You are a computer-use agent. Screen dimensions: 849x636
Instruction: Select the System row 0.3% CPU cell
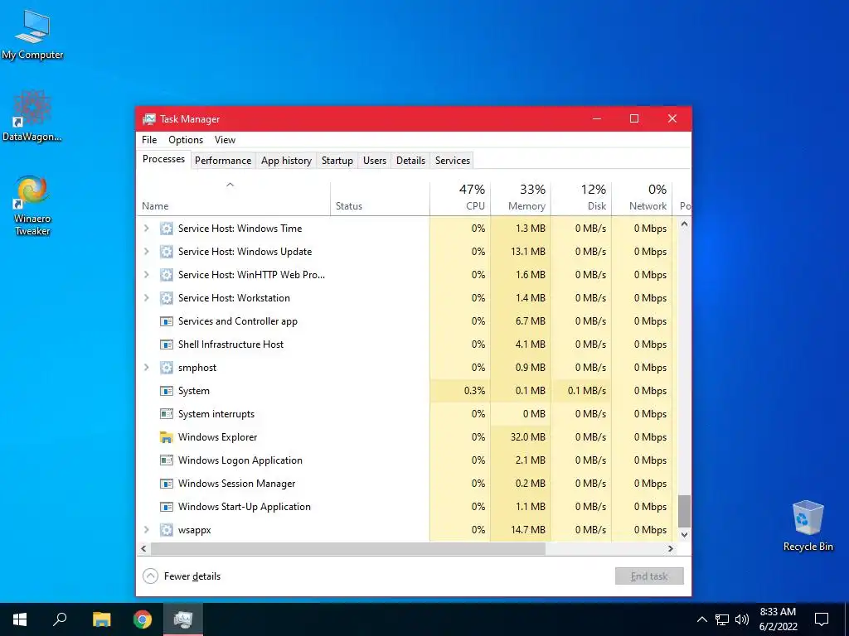[x=460, y=391]
